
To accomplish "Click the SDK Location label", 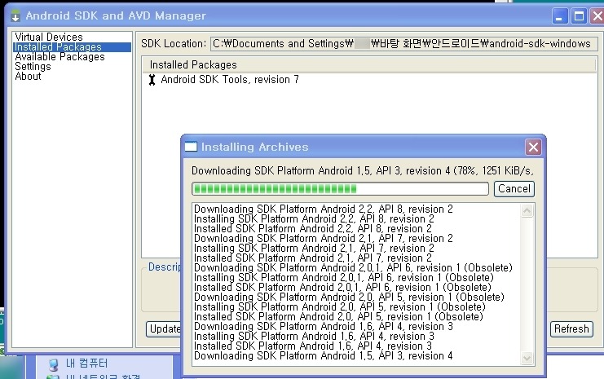I will 174,43.
